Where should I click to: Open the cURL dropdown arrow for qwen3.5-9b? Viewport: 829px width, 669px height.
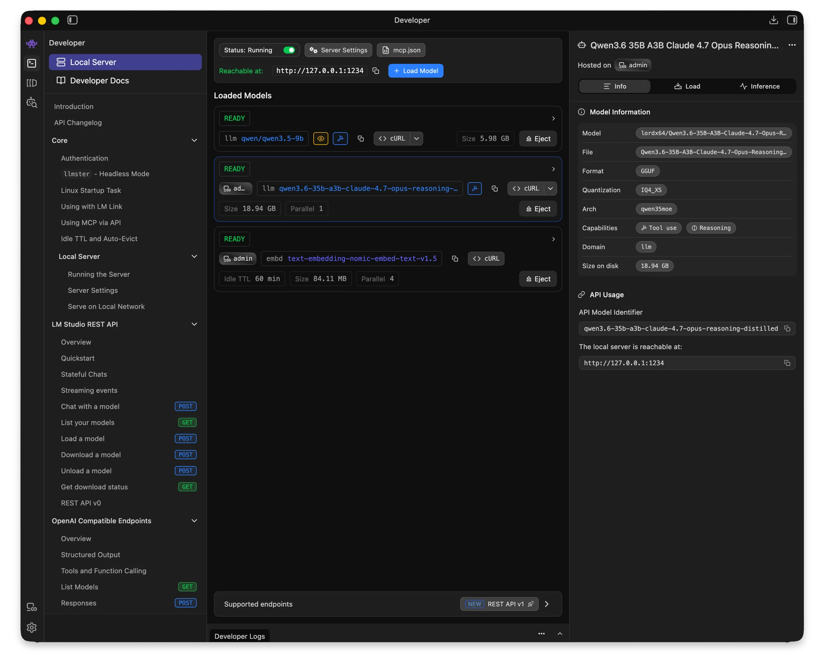click(x=417, y=138)
